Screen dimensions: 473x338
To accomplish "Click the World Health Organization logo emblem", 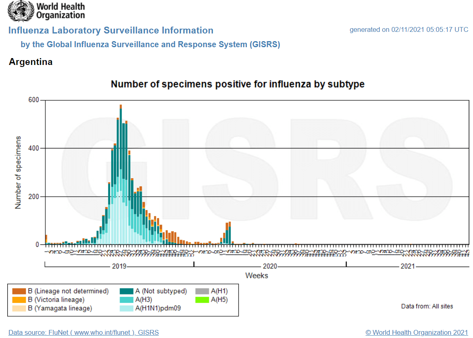I will coord(21,11).
